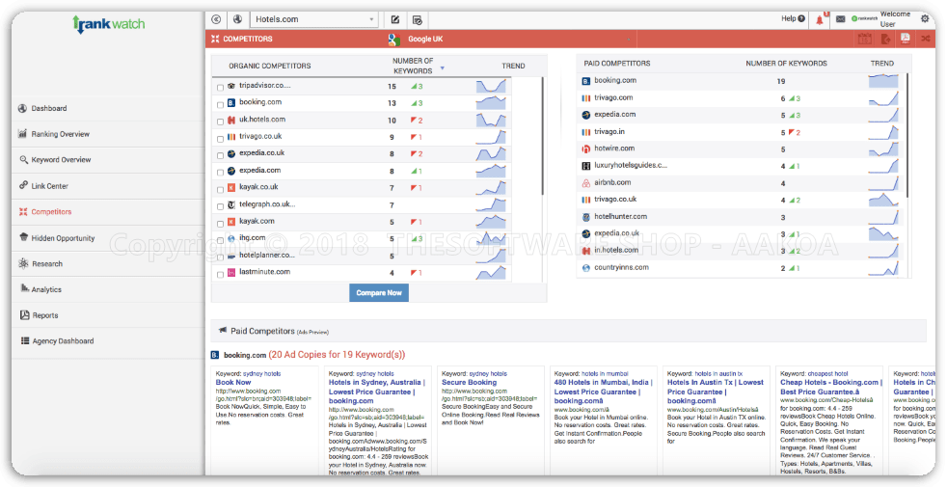
Task: Check the tripadvisor.co competitor checkbox
Action: (220, 87)
